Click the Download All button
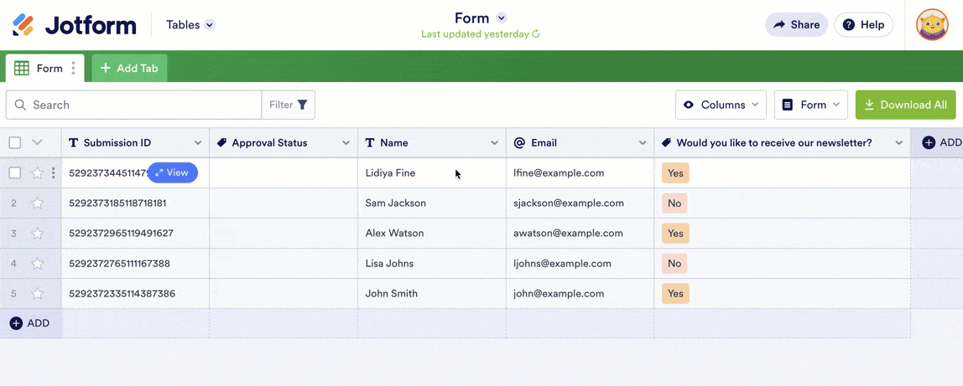Image resolution: width=963 pixels, height=386 pixels. 905,105
